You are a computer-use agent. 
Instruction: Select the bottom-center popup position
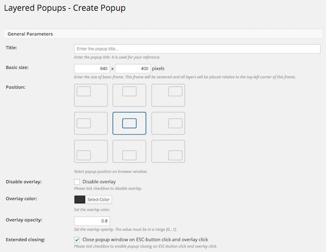click(129, 151)
